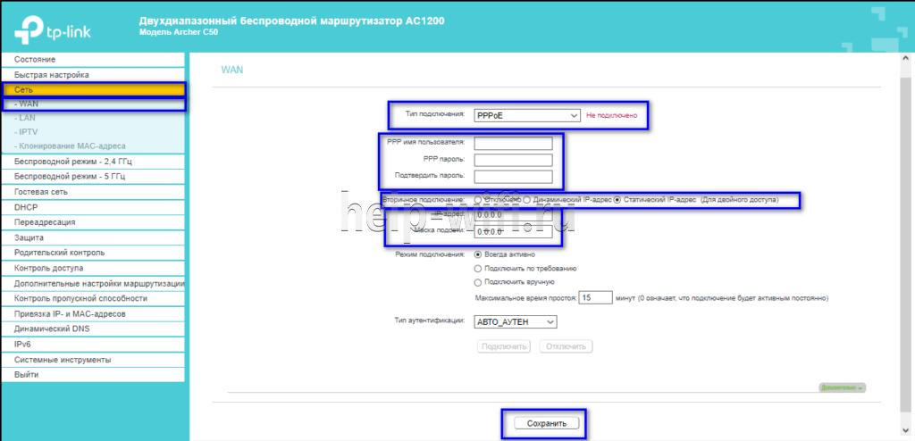Select Подключить по требованию mode
This screenshot has width=915, height=441.
[x=478, y=268]
